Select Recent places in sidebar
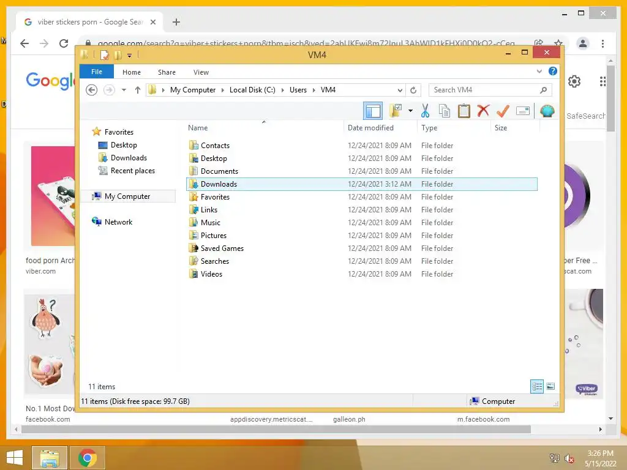This screenshot has width=627, height=470. click(133, 171)
